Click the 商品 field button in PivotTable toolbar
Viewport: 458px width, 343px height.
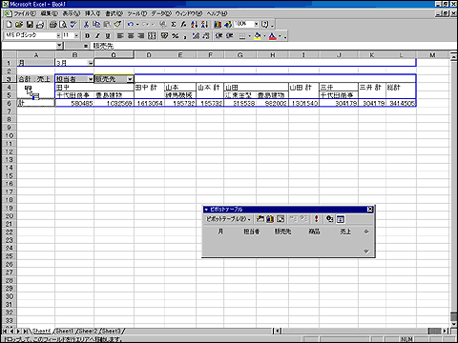click(x=314, y=232)
